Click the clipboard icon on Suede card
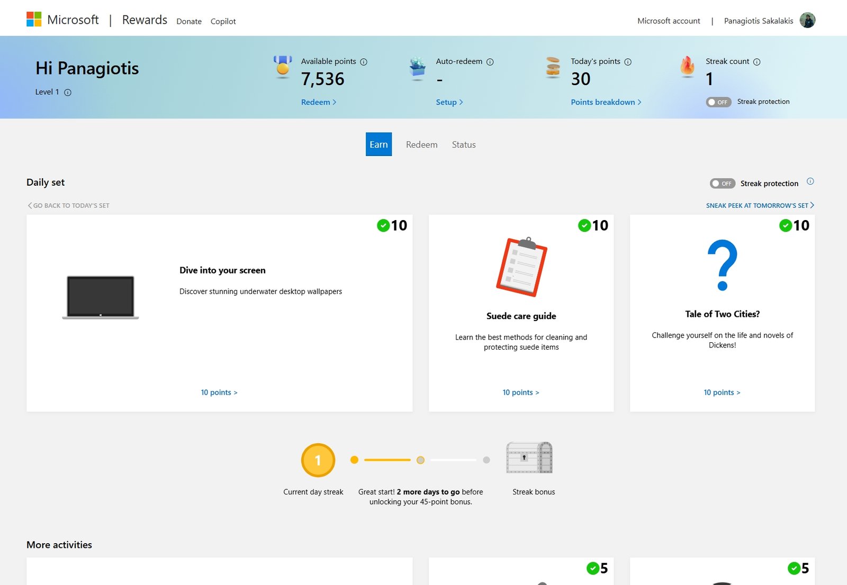 [521, 267]
